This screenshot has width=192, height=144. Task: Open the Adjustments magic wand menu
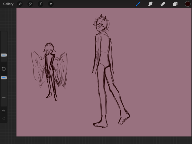pyautogui.click(x=30, y=4)
